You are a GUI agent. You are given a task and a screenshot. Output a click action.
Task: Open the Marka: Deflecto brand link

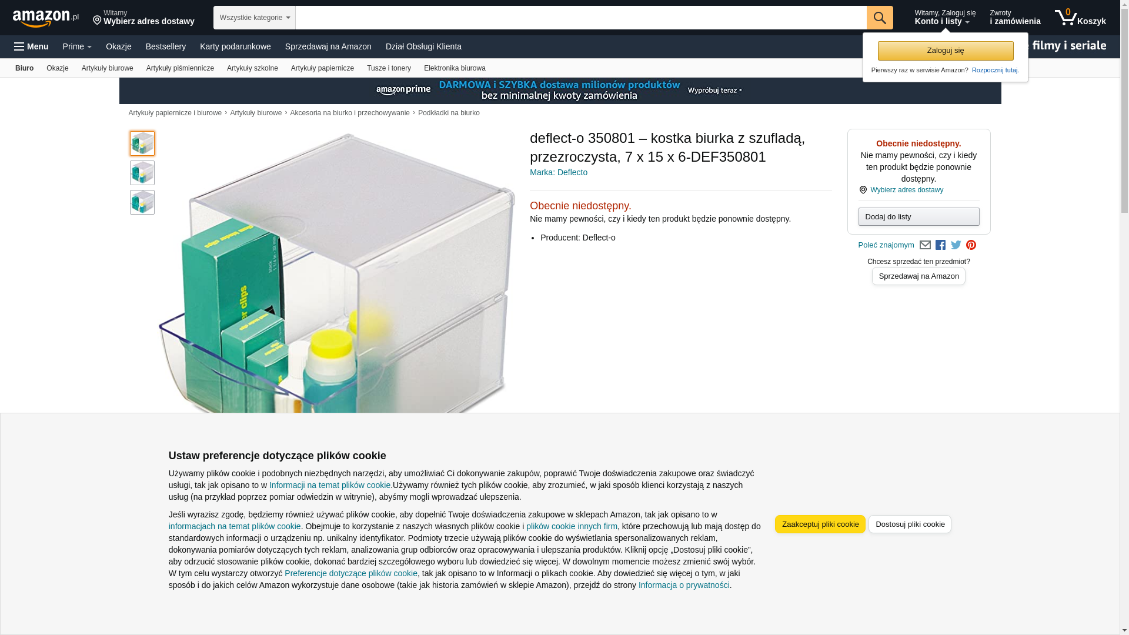click(559, 172)
